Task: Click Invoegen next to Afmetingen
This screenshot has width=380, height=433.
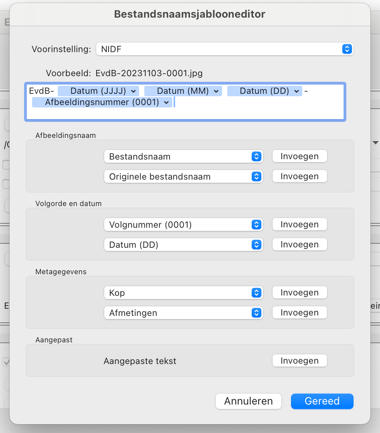Action: [300, 313]
